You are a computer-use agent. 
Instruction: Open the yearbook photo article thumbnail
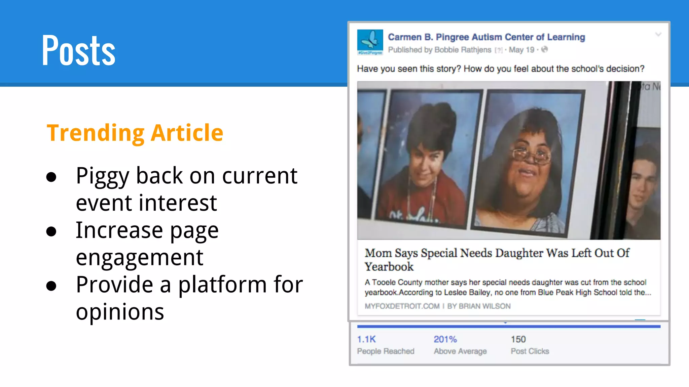click(x=509, y=160)
